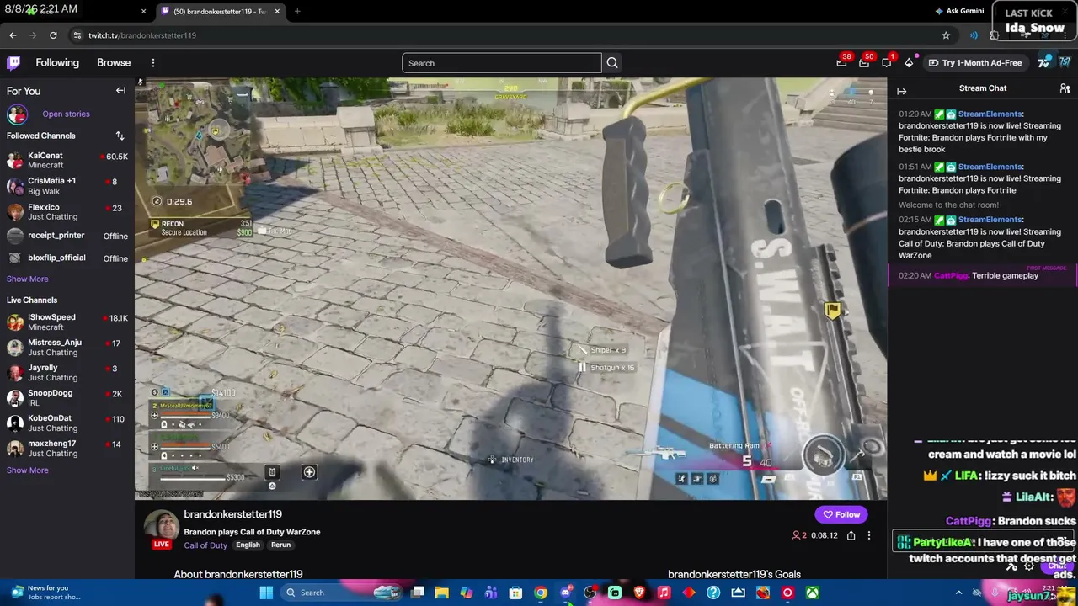Viewport: 1078px width, 606px height.
Task: Open Flexxico channel in sidebar
Action: pos(67,211)
